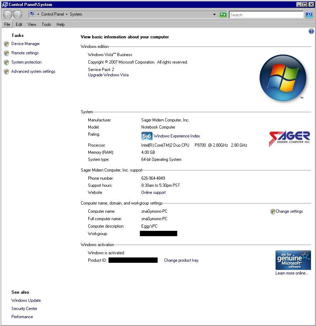This screenshot has height=326, width=316.
Task: Click the Back navigation arrow button
Action: 8,15
